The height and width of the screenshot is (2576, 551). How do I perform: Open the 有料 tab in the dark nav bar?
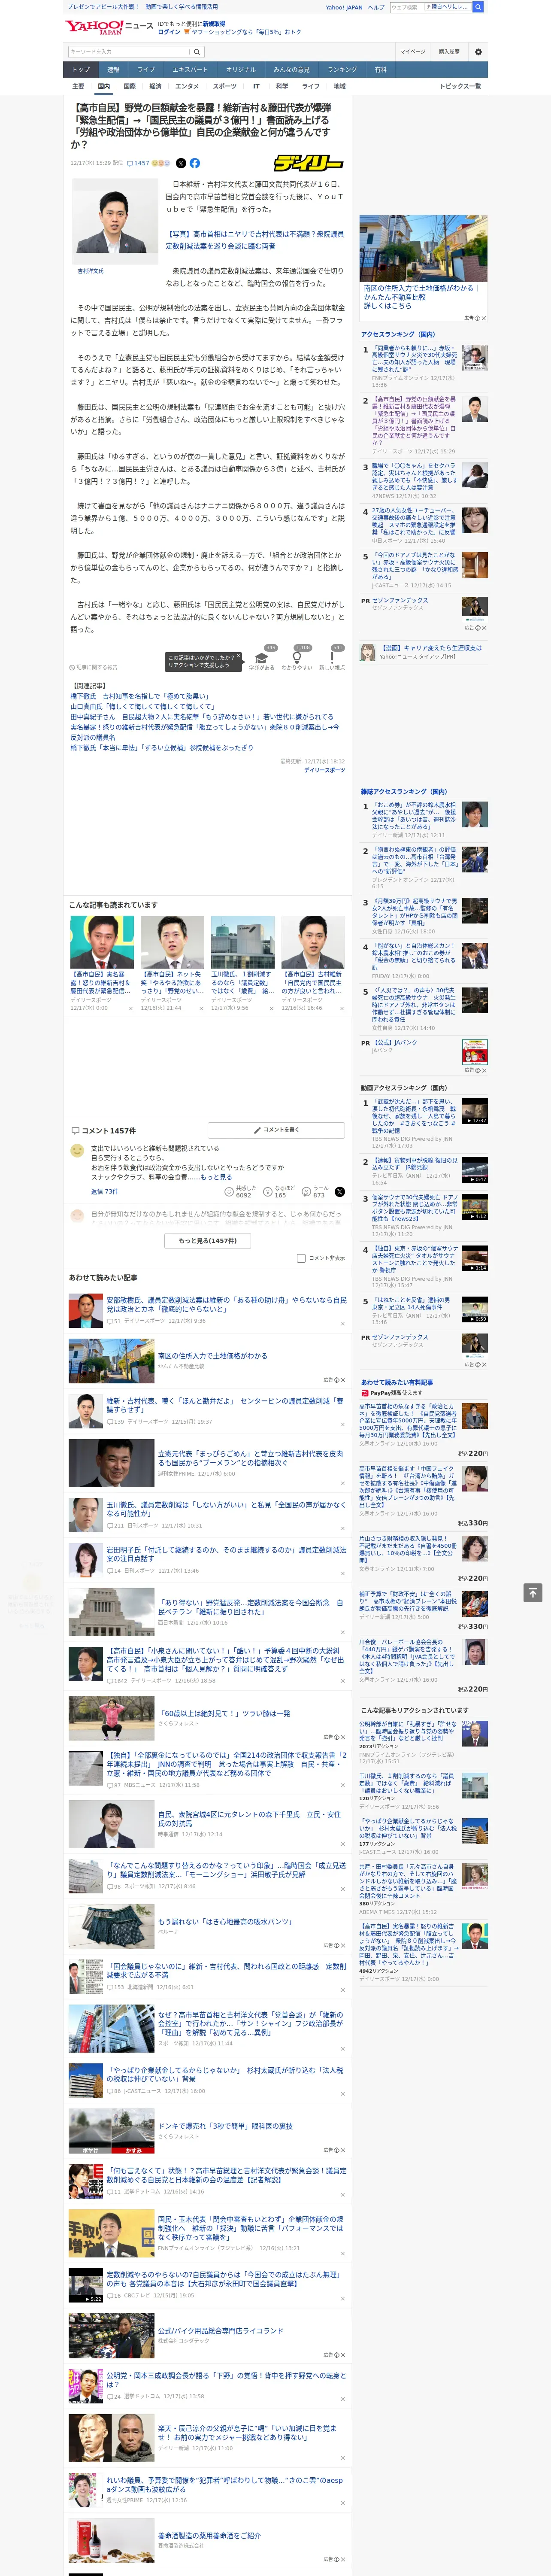380,69
